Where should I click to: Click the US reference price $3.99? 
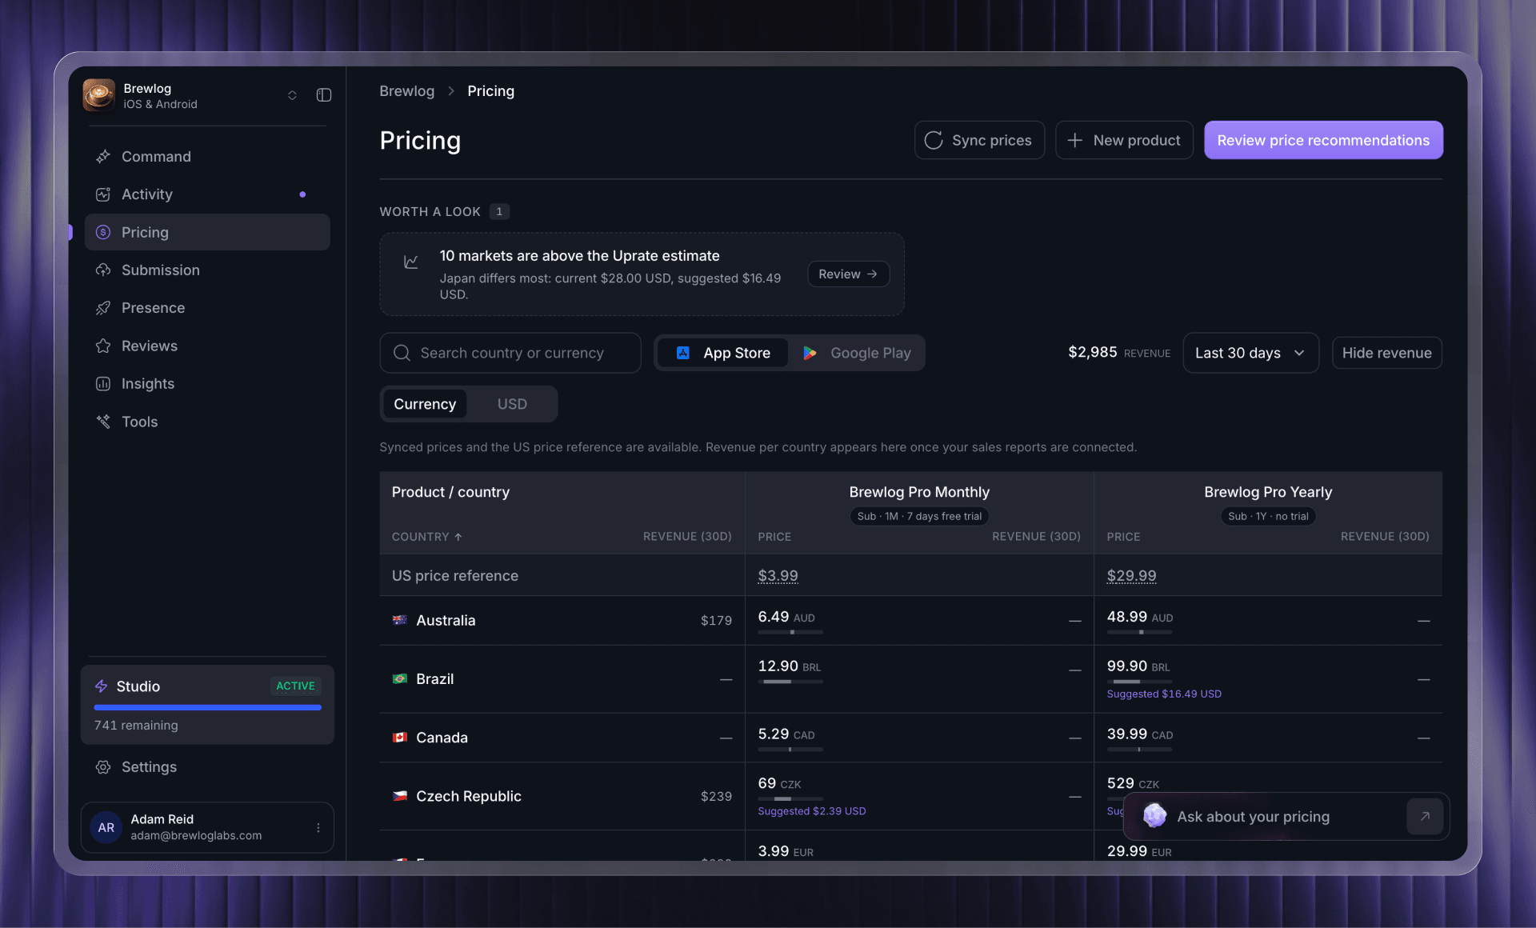click(778, 576)
